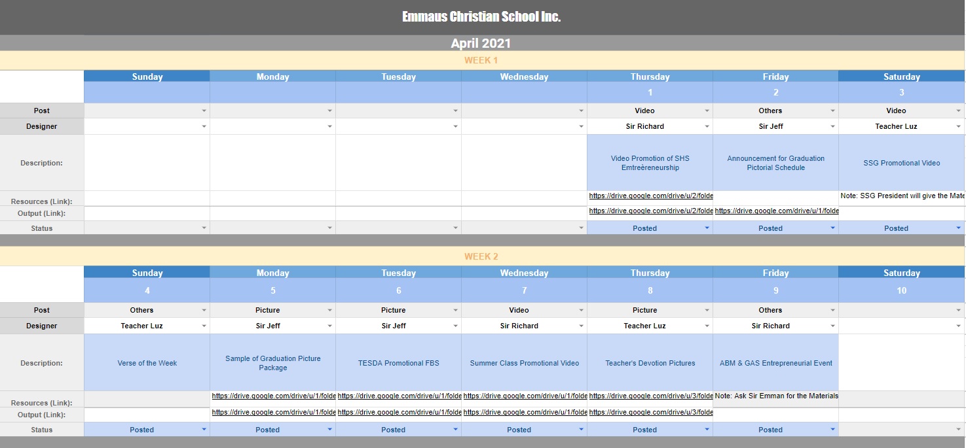Select the date cell 7 under Wednesday

click(x=525, y=290)
